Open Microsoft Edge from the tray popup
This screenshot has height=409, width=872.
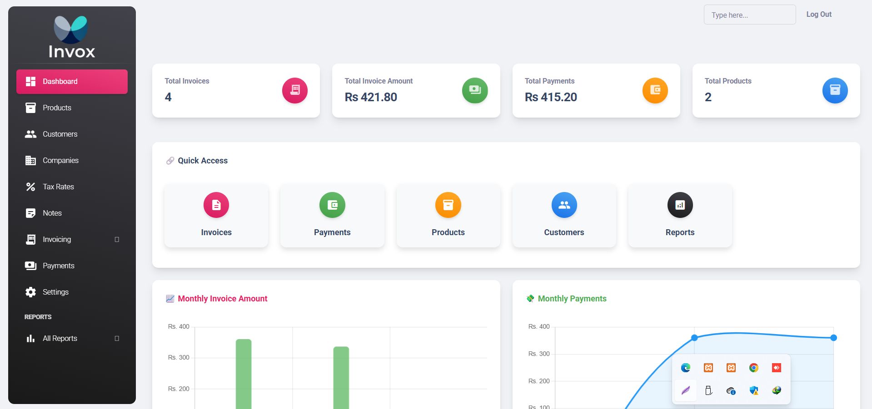point(686,368)
